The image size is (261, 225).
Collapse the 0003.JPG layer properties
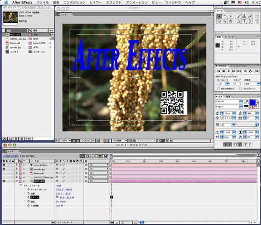(x=17, y=181)
